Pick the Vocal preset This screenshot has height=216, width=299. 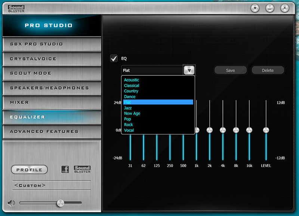pos(158,130)
